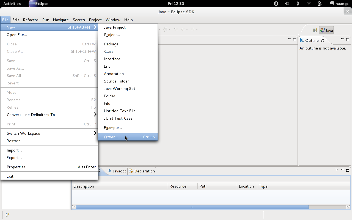This screenshot has height=220, width=352.
Task: Open the Navigate menu
Action: point(61,20)
